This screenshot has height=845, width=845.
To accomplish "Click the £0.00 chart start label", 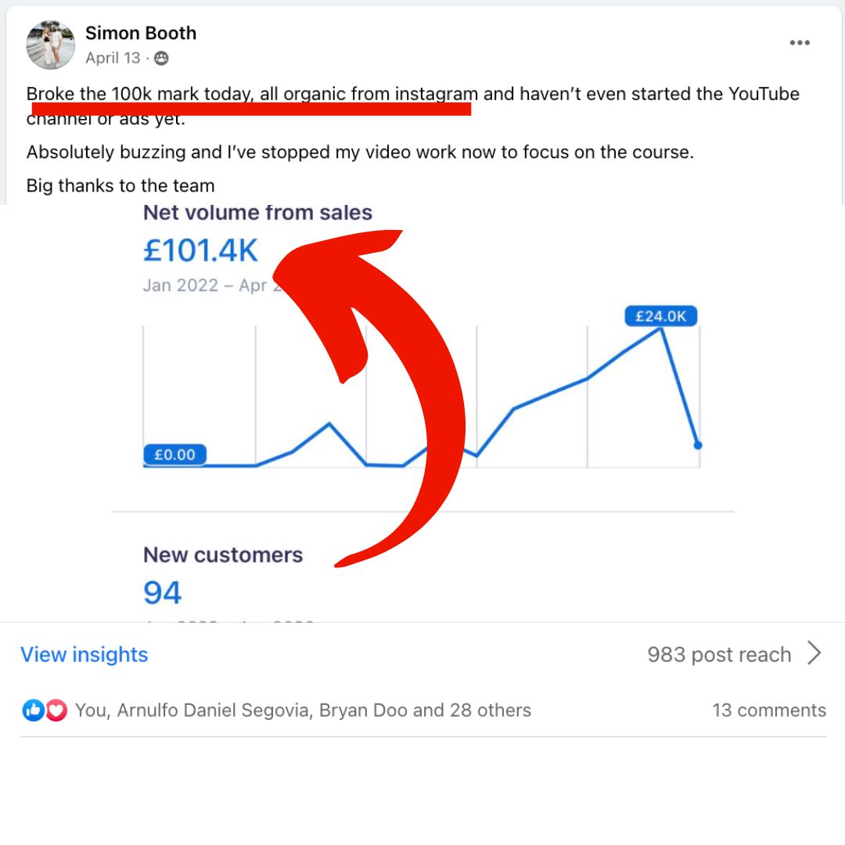I will click(174, 455).
